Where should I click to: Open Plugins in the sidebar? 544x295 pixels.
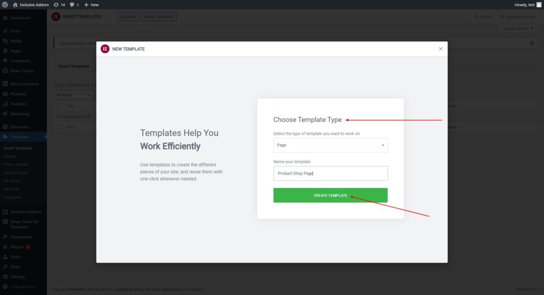tap(17, 247)
